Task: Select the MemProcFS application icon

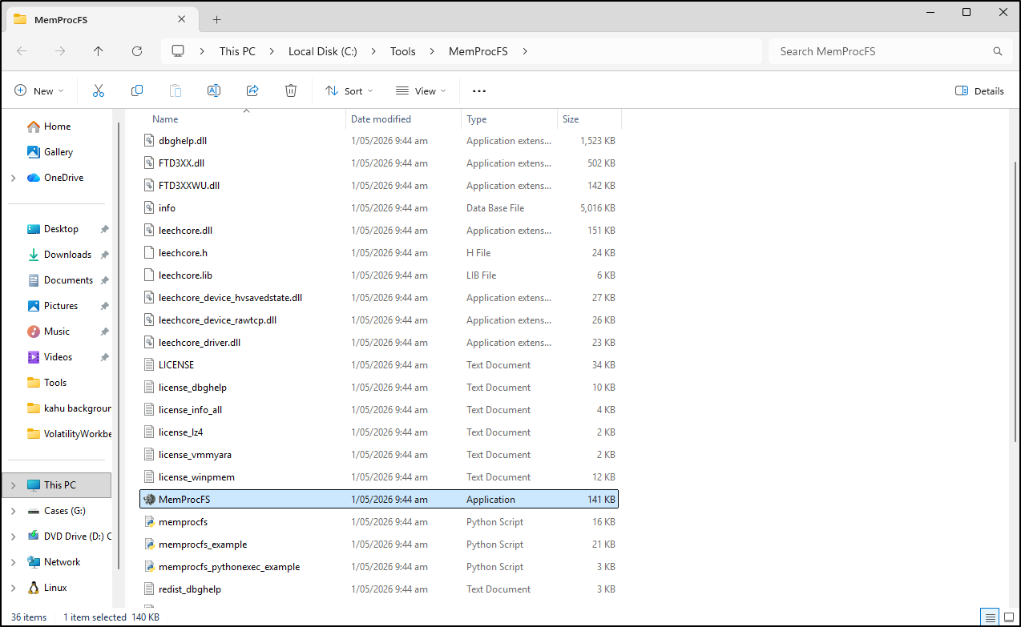Action: coord(149,499)
